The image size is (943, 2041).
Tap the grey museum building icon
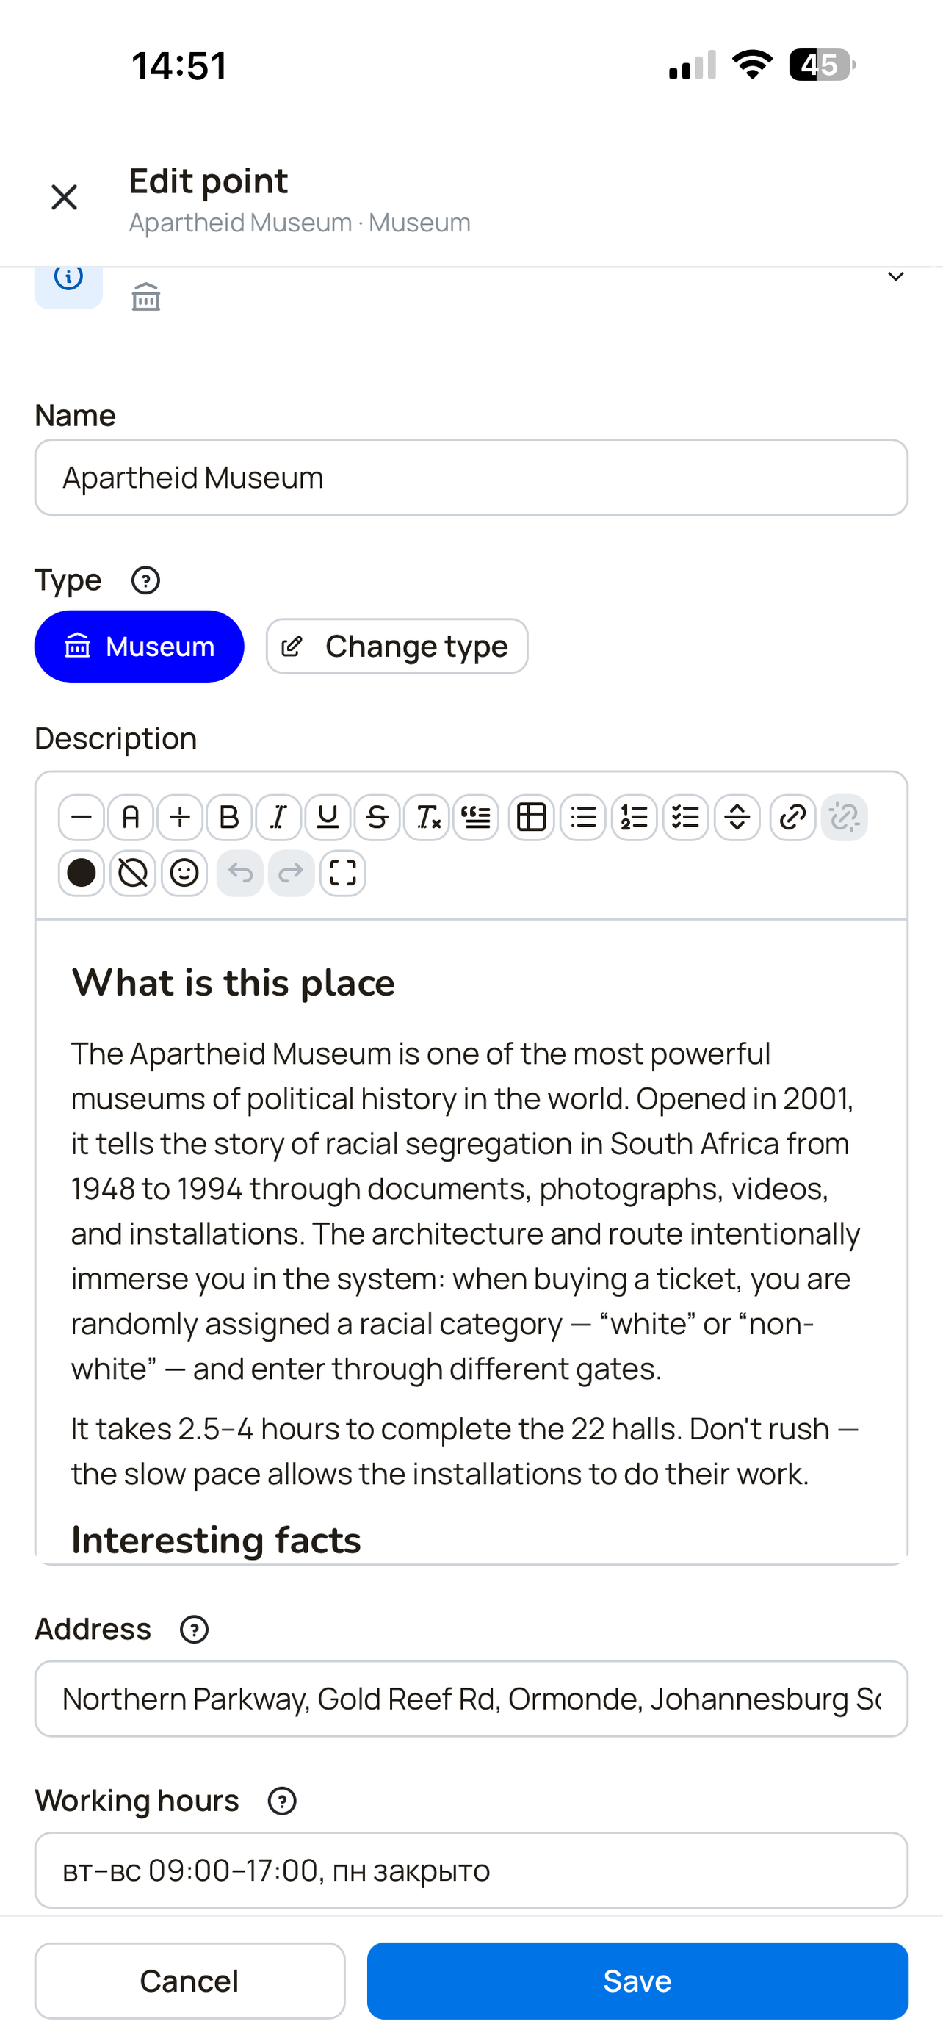[x=145, y=296]
